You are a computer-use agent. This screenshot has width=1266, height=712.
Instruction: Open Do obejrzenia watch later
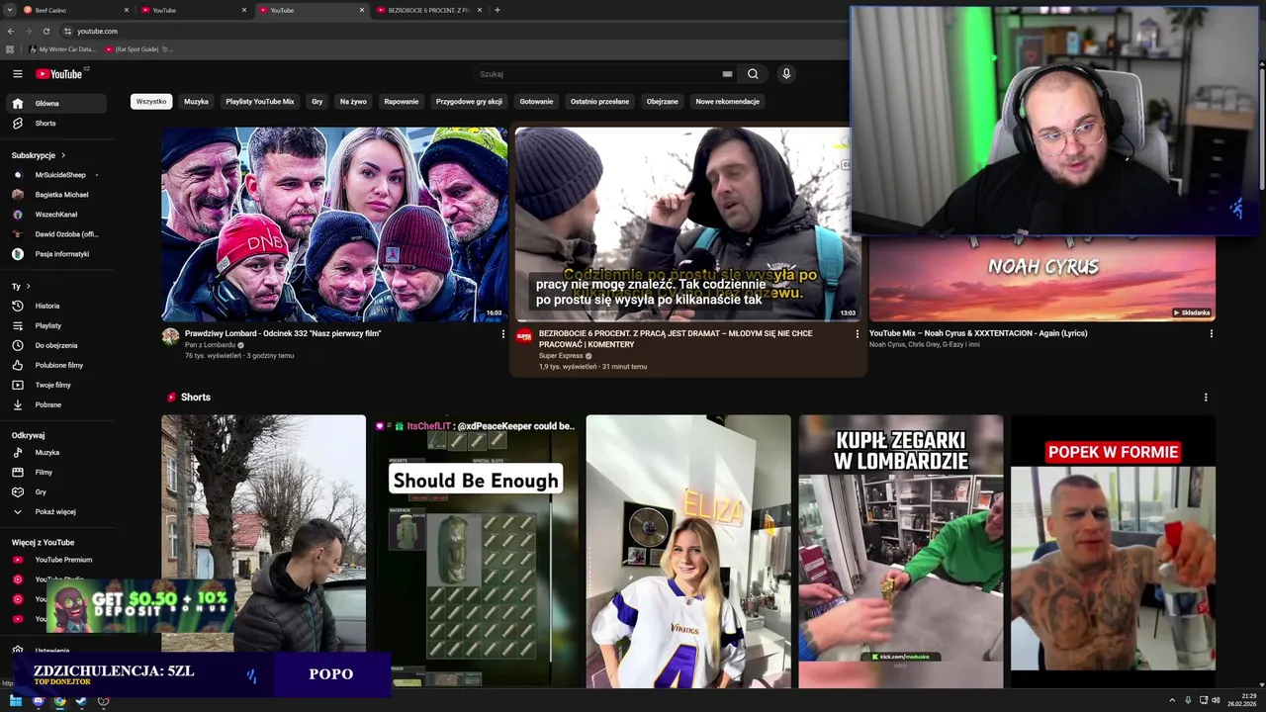(58, 345)
